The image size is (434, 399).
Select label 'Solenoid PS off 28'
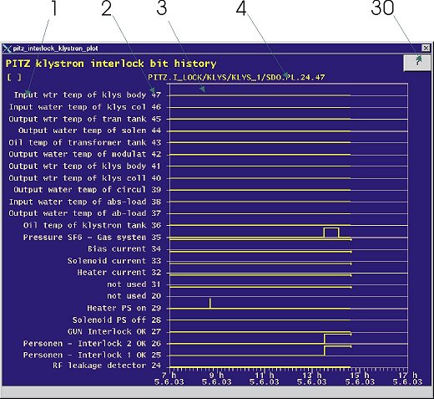click(117, 320)
